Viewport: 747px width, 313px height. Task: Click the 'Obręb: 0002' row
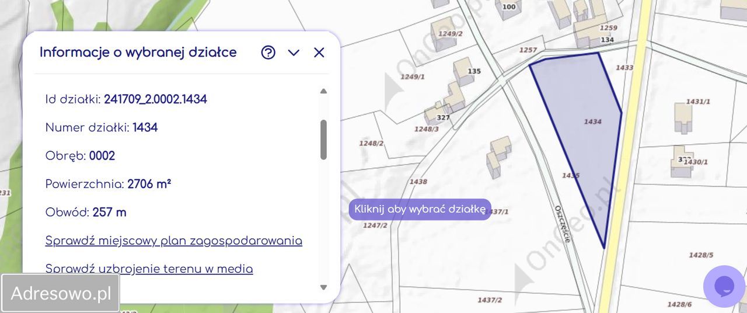pyautogui.click(x=80, y=156)
